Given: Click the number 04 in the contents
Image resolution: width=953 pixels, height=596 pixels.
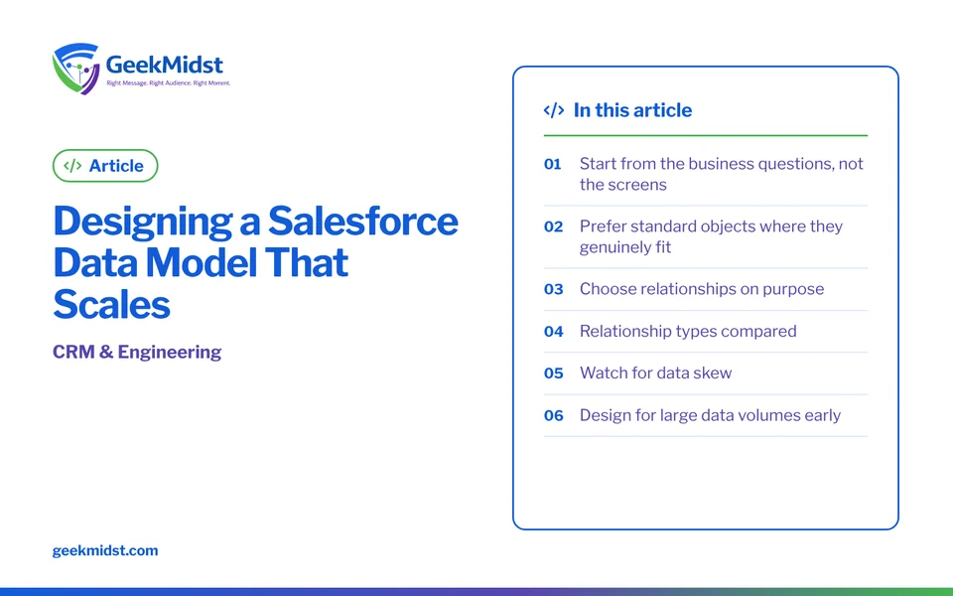Looking at the screenshot, I should pos(553,332).
